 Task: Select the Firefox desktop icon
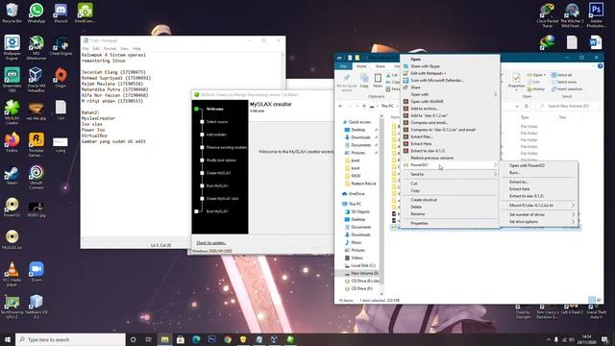[12, 142]
